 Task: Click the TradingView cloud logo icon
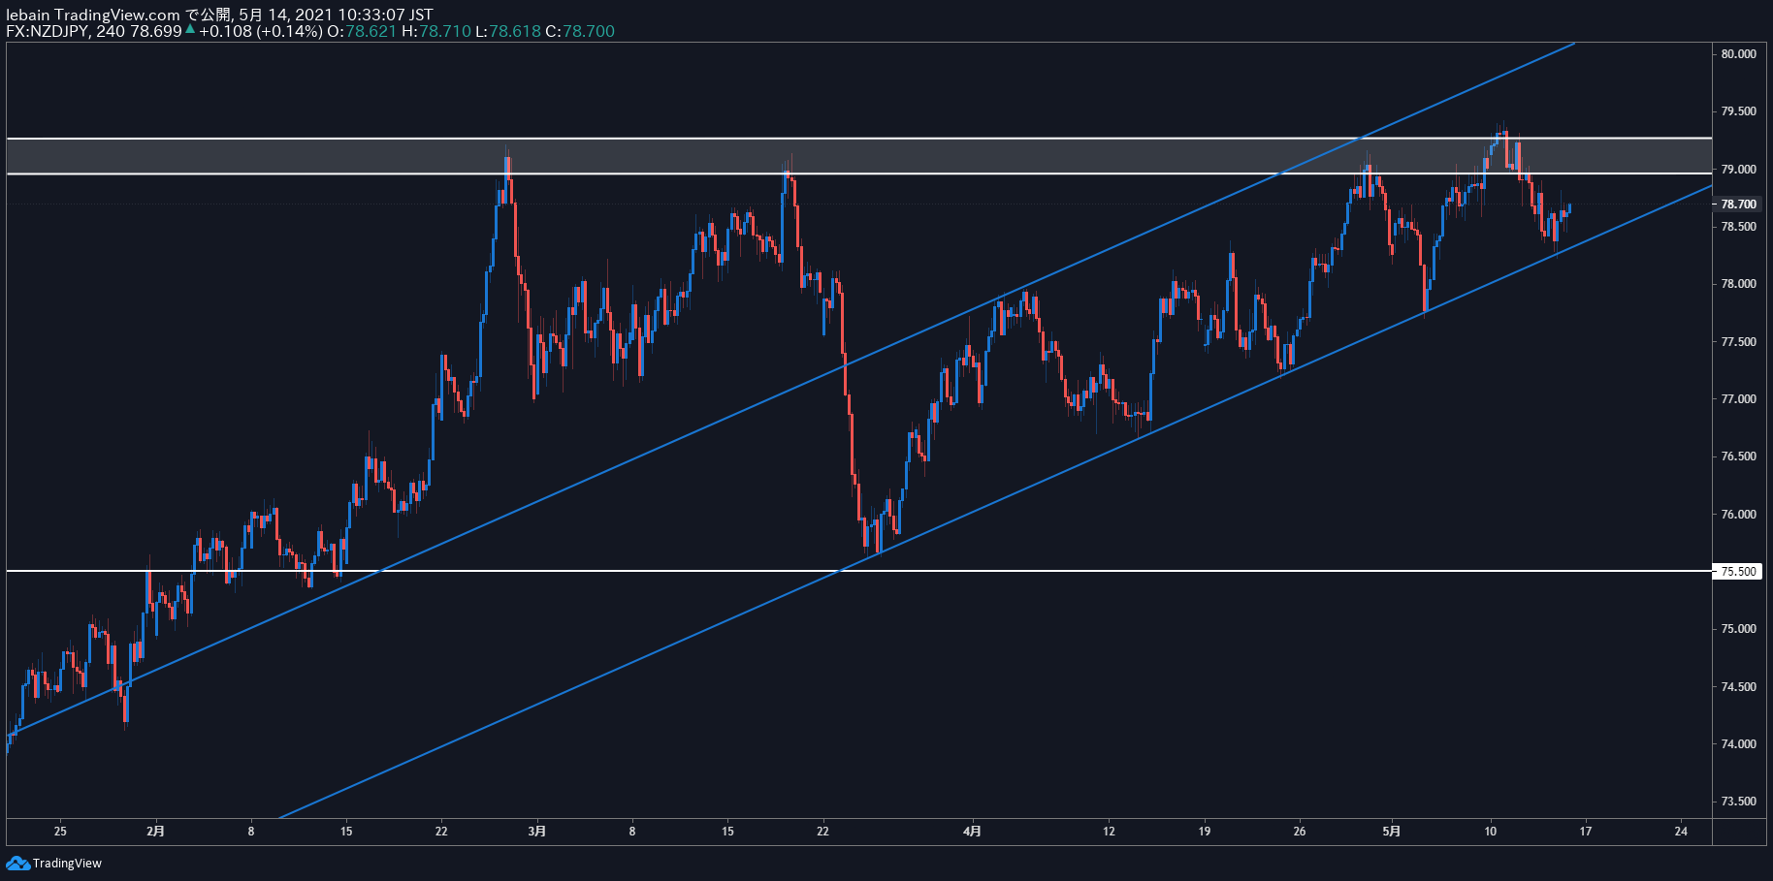(17, 863)
